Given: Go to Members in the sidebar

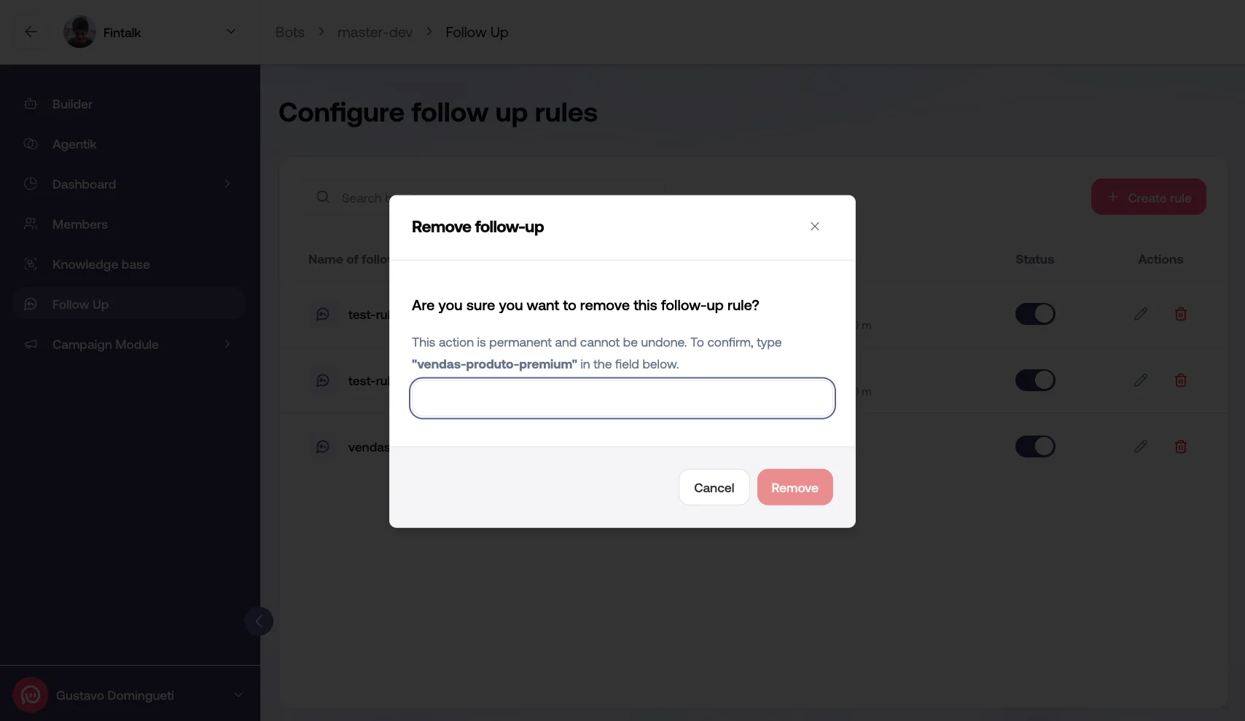Looking at the screenshot, I should (x=79, y=224).
